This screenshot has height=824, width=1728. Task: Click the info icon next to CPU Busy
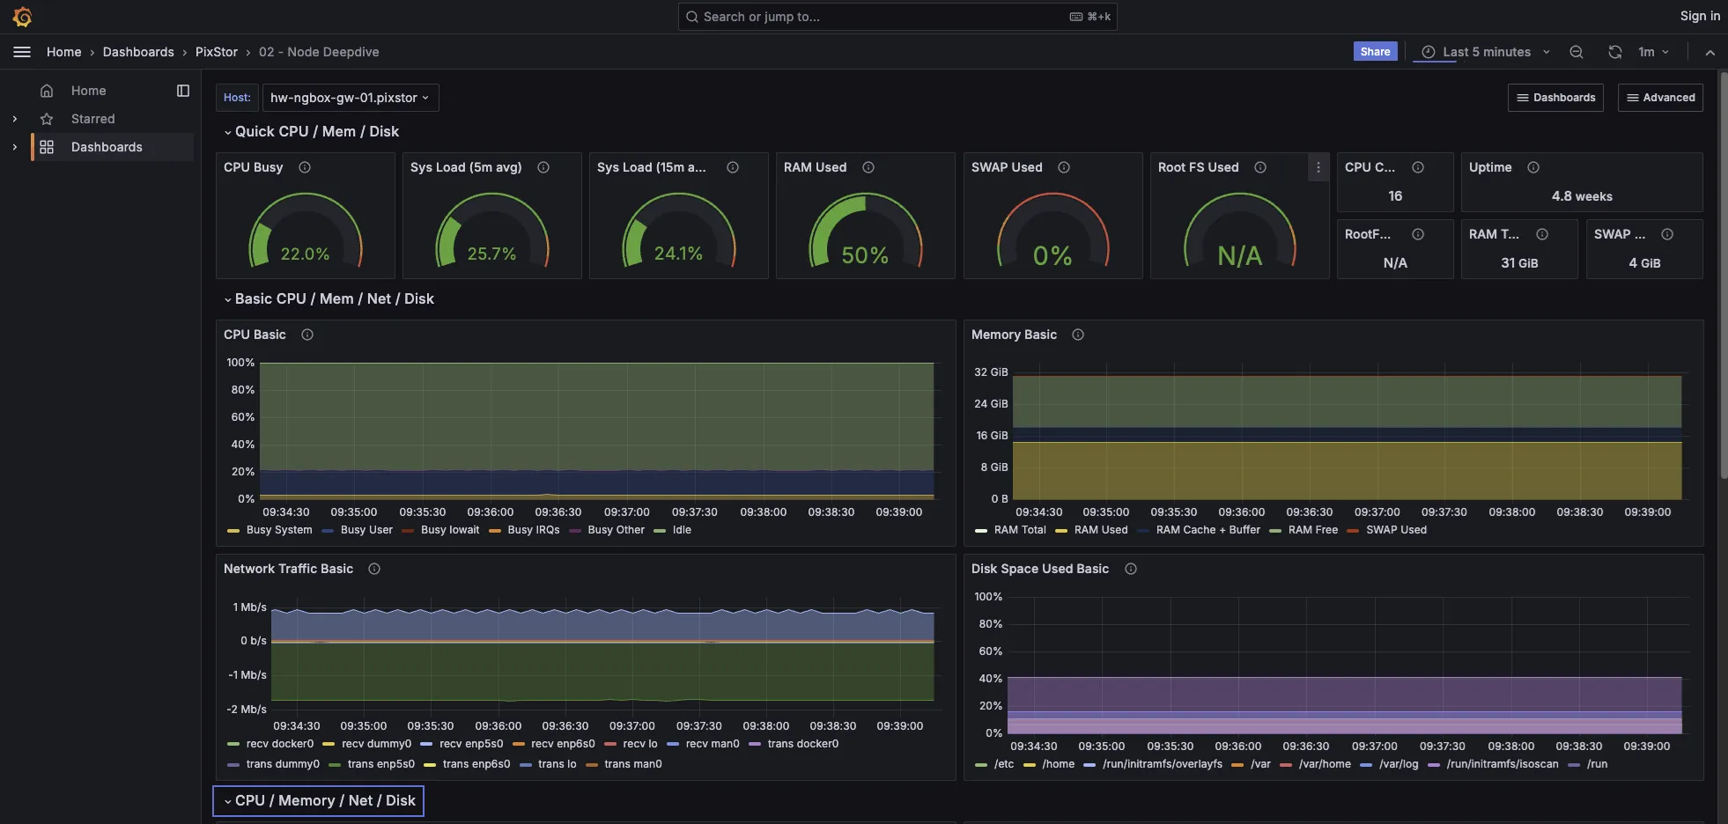click(305, 167)
